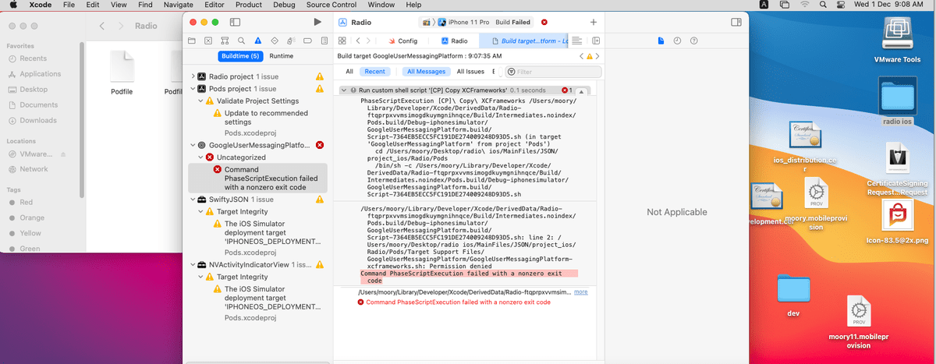Expand the Radio project issue group
936x364 pixels.
tap(193, 76)
